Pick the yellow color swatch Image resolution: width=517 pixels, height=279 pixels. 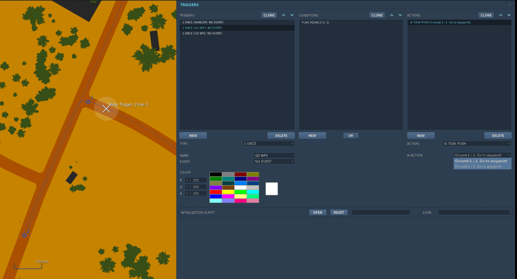coord(228,192)
